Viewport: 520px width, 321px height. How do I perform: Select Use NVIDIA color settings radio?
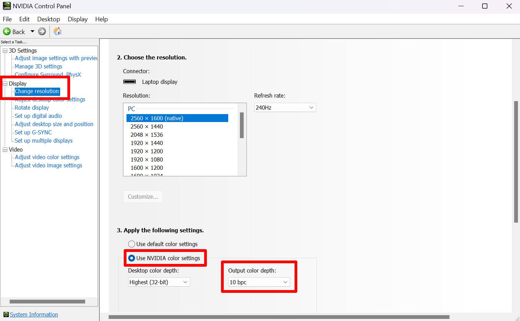[132, 258]
